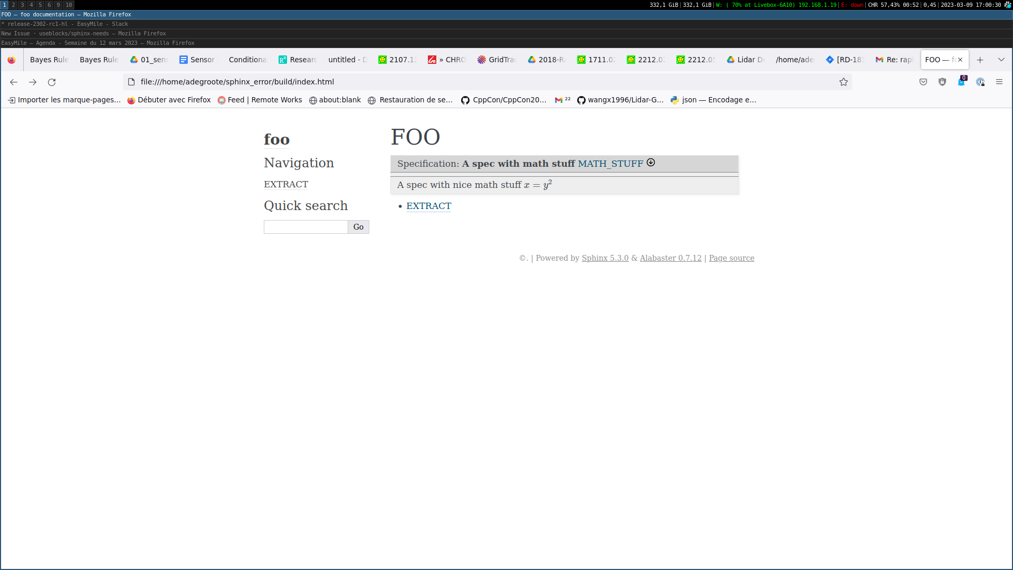Bookmark this page via the star icon
This screenshot has width=1013, height=570.
(x=843, y=82)
